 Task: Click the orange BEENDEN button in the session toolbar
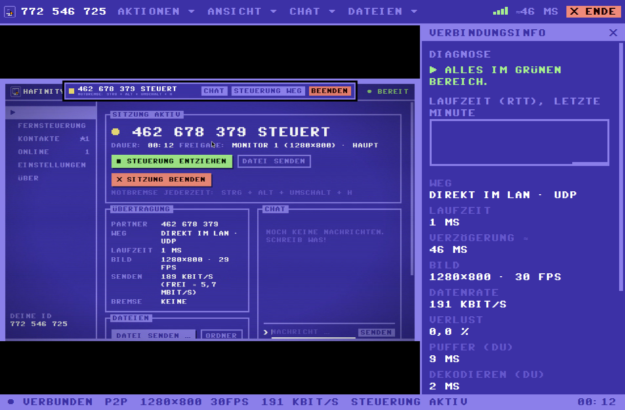tap(330, 91)
